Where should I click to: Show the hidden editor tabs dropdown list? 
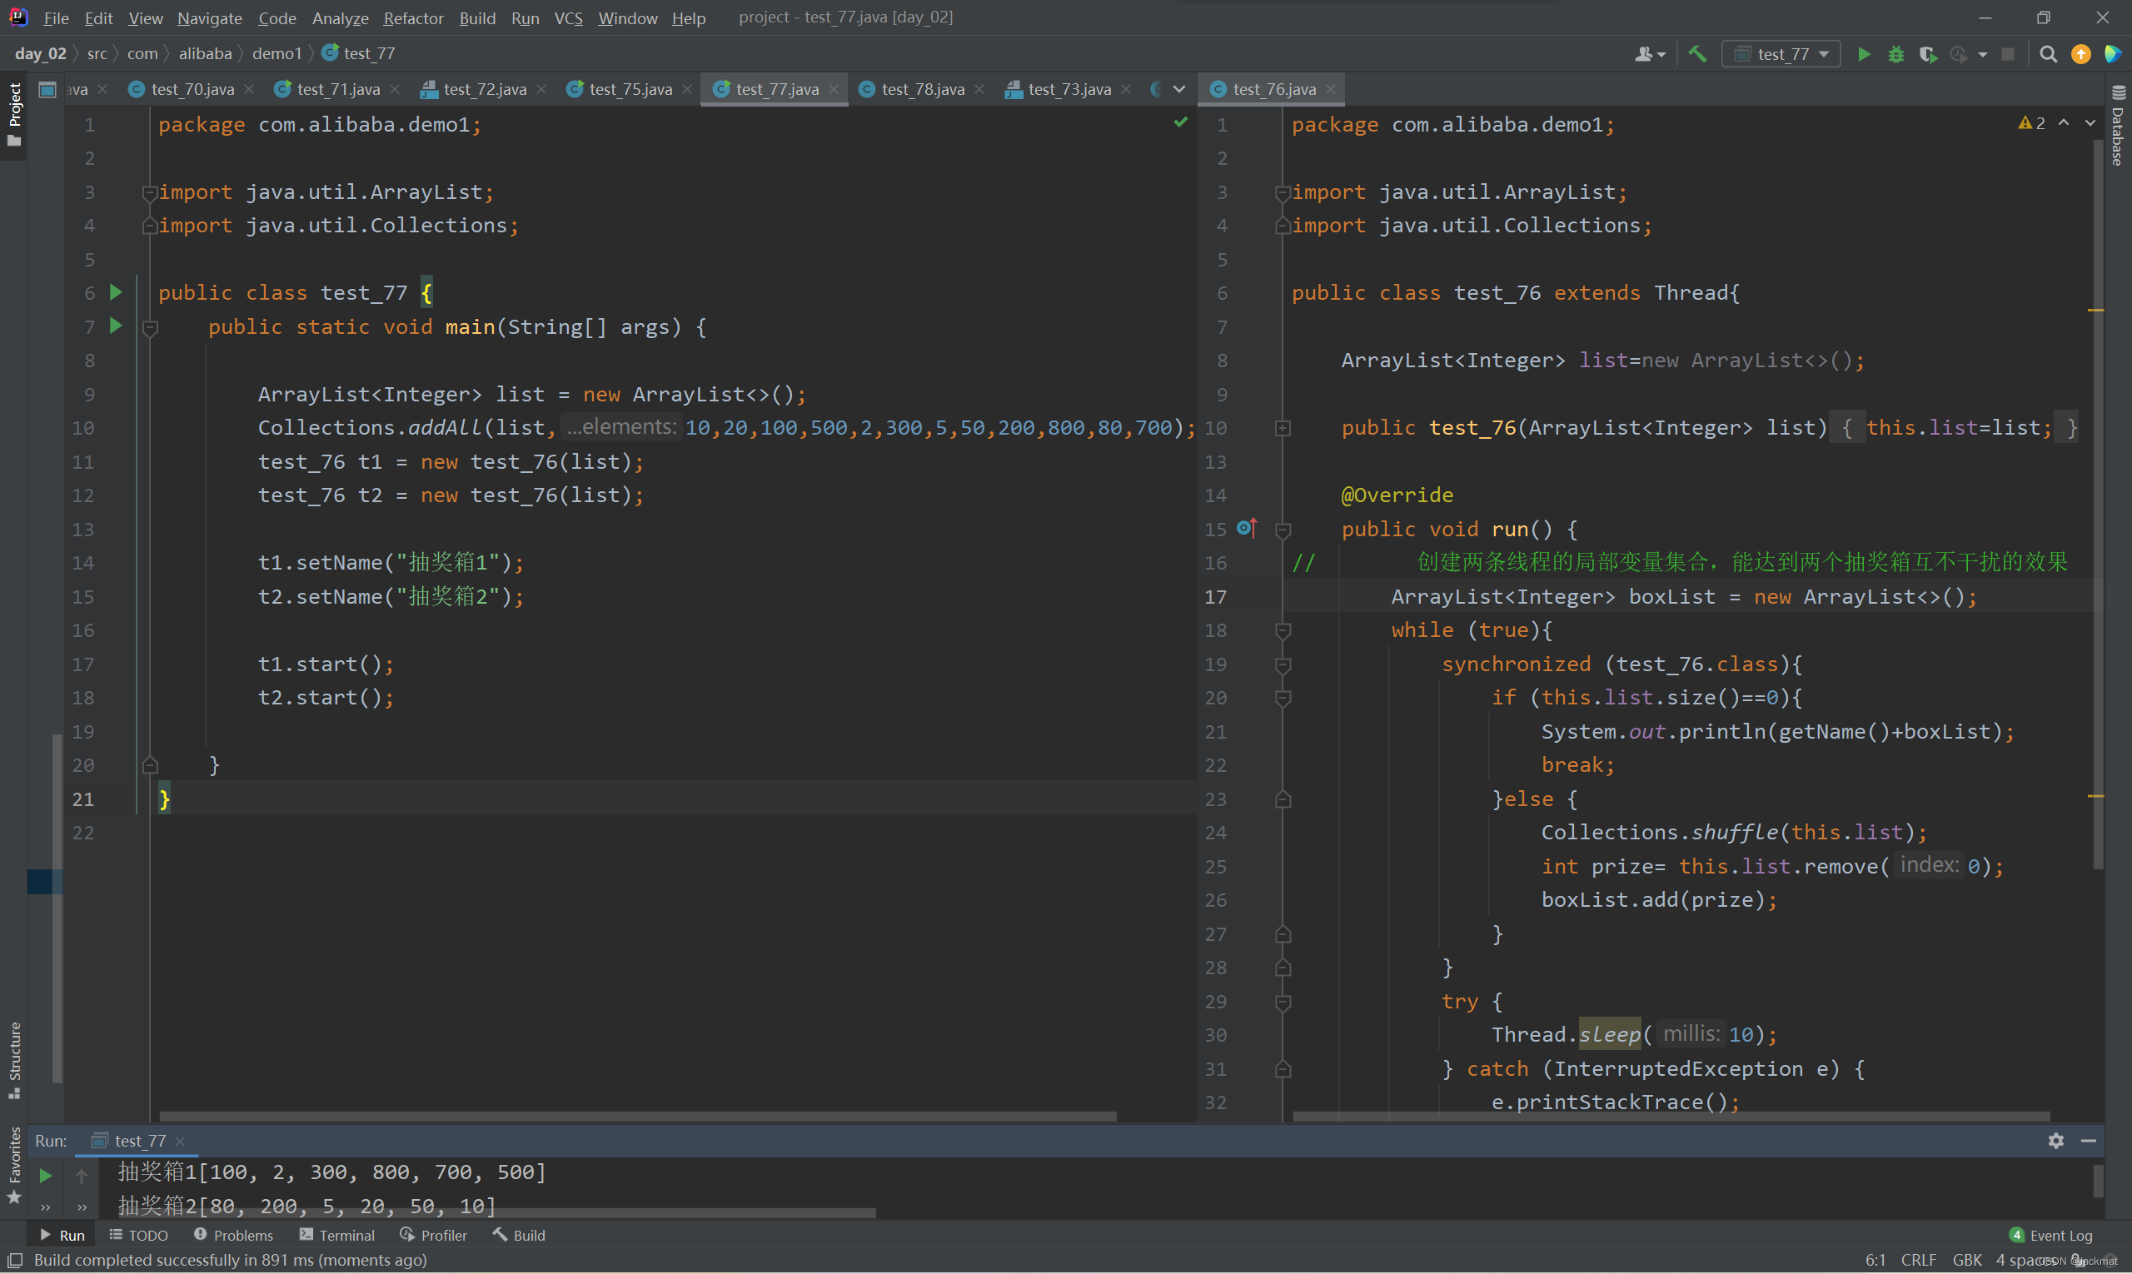pyautogui.click(x=1179, y=88)
